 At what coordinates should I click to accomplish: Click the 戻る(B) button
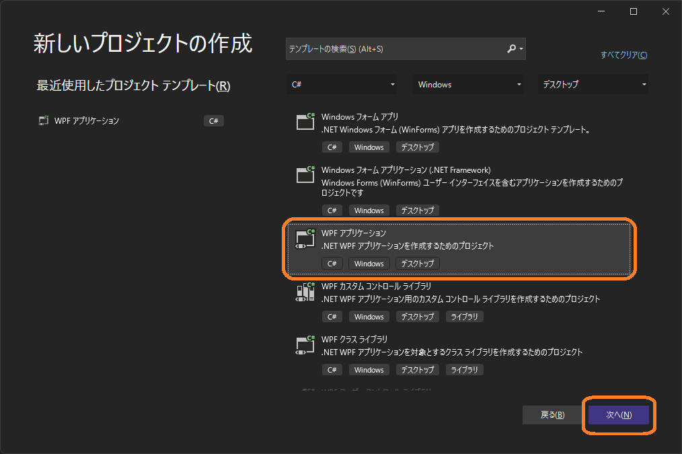pyautogui.click(x=552, y=415)
